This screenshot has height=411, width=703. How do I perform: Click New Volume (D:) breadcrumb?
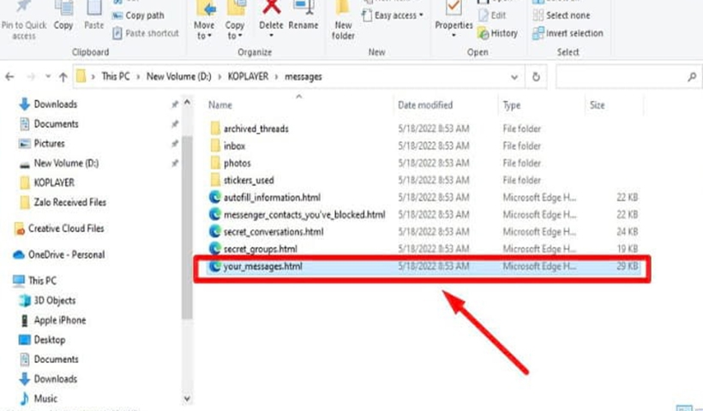(179, 76)
